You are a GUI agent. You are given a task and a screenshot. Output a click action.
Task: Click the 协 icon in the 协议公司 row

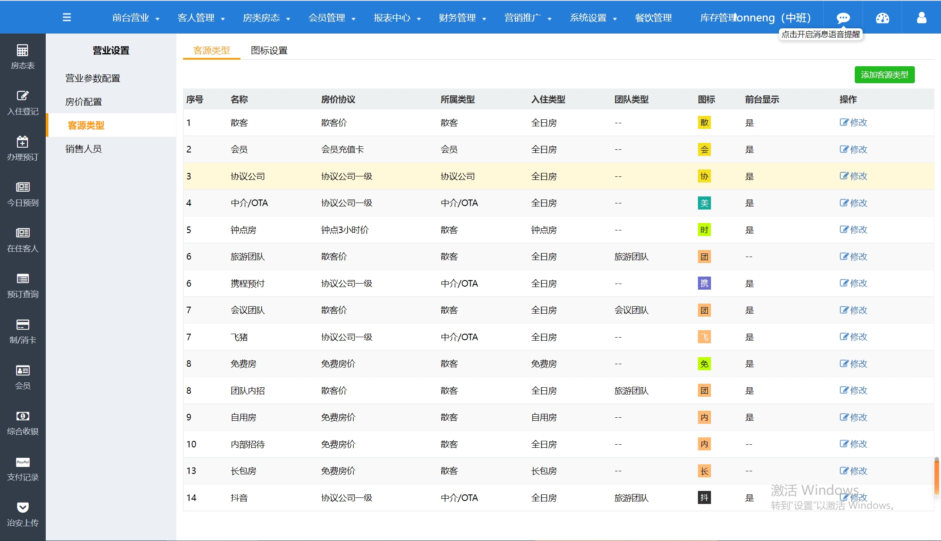[704, 176]
